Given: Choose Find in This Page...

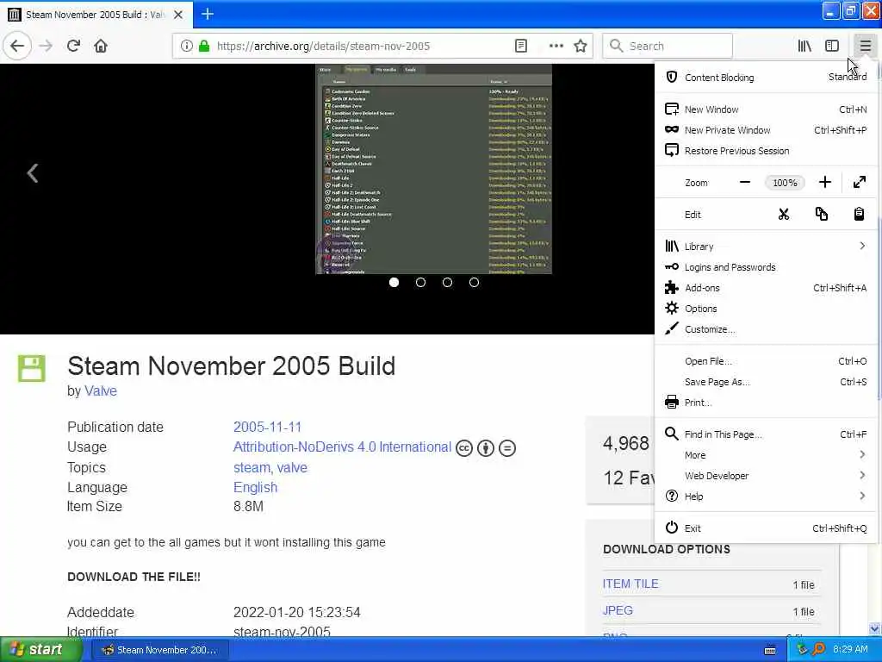Looking at the screenshot, I should (766, 434).
